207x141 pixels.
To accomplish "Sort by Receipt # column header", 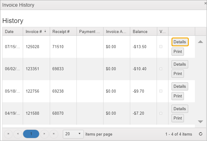I will [61, 31].
